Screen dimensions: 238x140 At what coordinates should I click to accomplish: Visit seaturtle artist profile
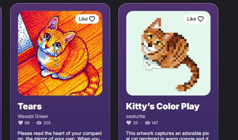click(136, 116)
